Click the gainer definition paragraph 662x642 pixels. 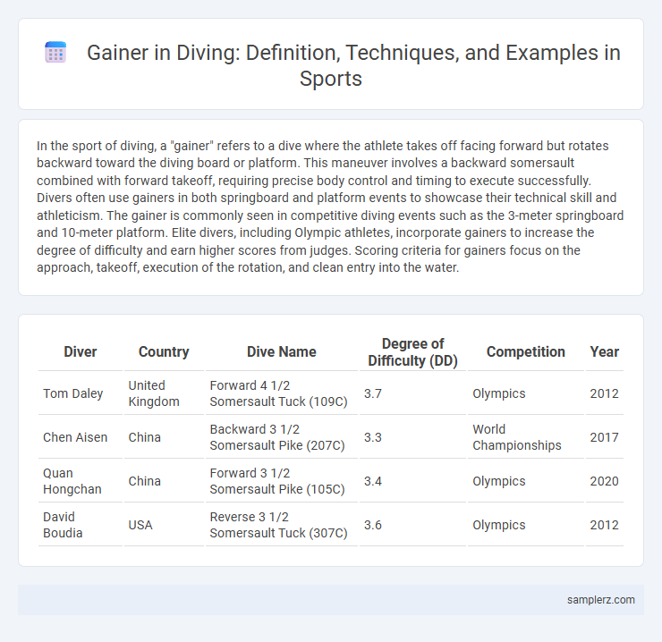(x=331, y=207)
